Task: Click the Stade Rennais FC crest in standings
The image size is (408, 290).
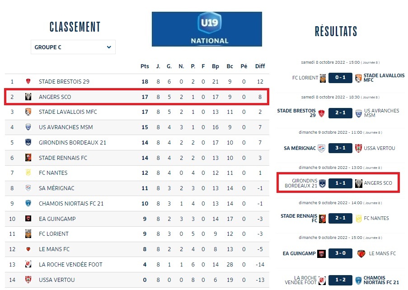Action: (x=28, y=158)
